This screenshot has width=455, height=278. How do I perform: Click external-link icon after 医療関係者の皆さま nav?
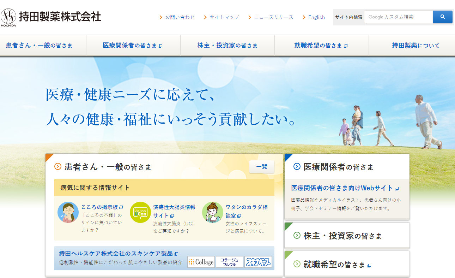[160, 46]
